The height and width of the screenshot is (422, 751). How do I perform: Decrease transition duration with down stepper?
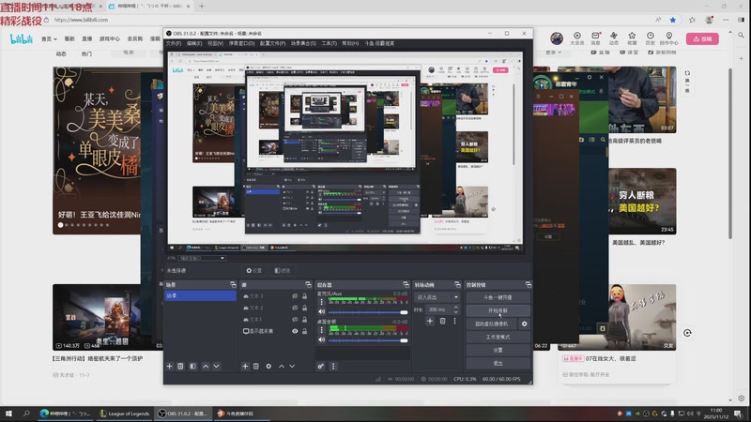pos(455,312)
